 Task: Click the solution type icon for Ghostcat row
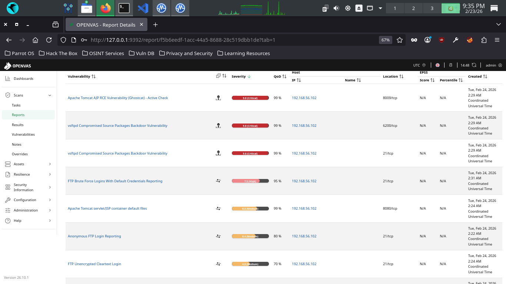pos(218,98)
